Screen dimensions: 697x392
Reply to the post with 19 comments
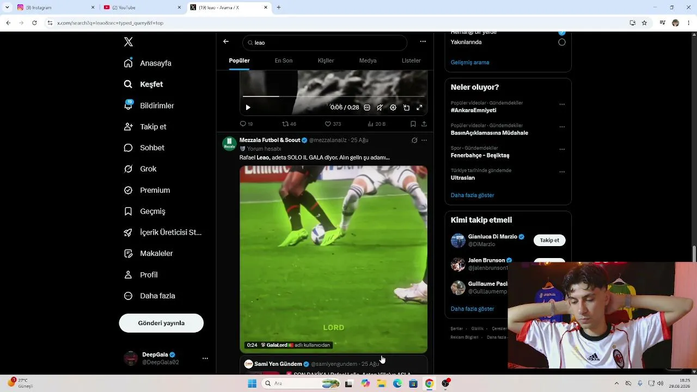246,124
